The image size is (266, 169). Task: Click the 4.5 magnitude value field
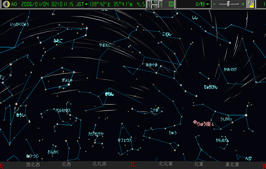141,4
